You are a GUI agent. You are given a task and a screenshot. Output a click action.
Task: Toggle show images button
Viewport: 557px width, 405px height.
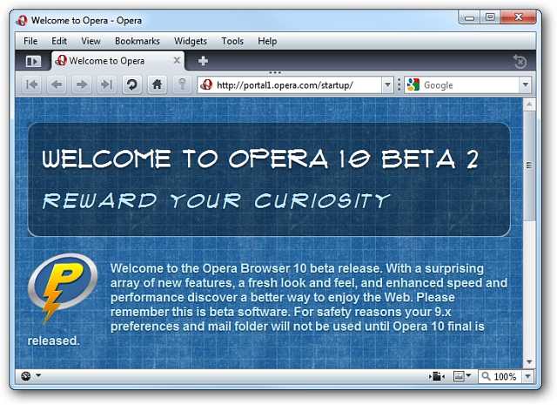click(459, 376)
